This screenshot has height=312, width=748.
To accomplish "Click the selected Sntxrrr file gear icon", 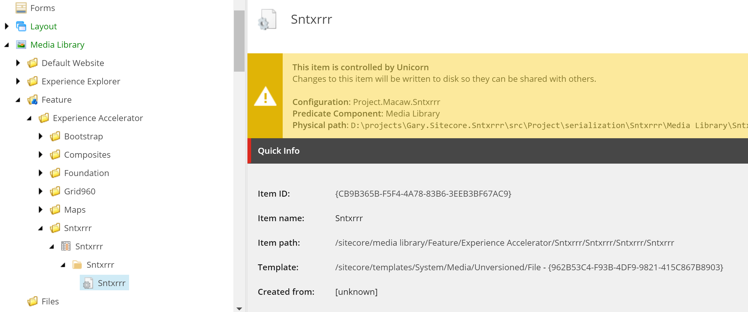I will click(88, 283).
